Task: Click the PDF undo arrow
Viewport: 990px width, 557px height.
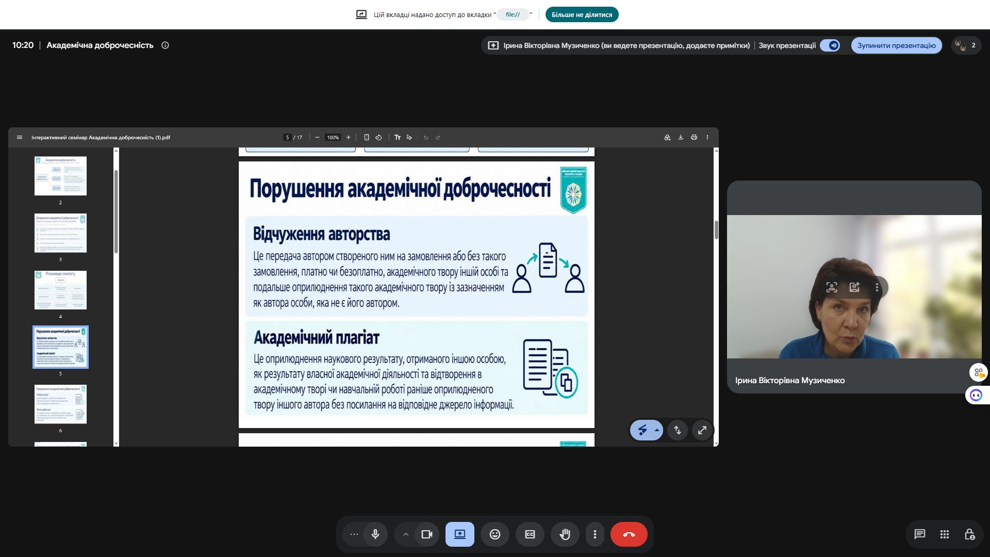Action: click(x=426, y=138)
